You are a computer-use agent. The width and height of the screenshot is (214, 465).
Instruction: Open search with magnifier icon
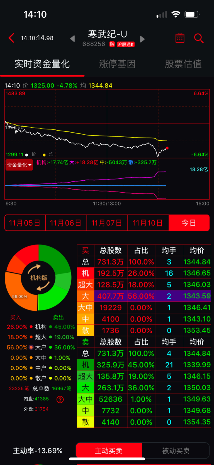(x=199, y=38)
